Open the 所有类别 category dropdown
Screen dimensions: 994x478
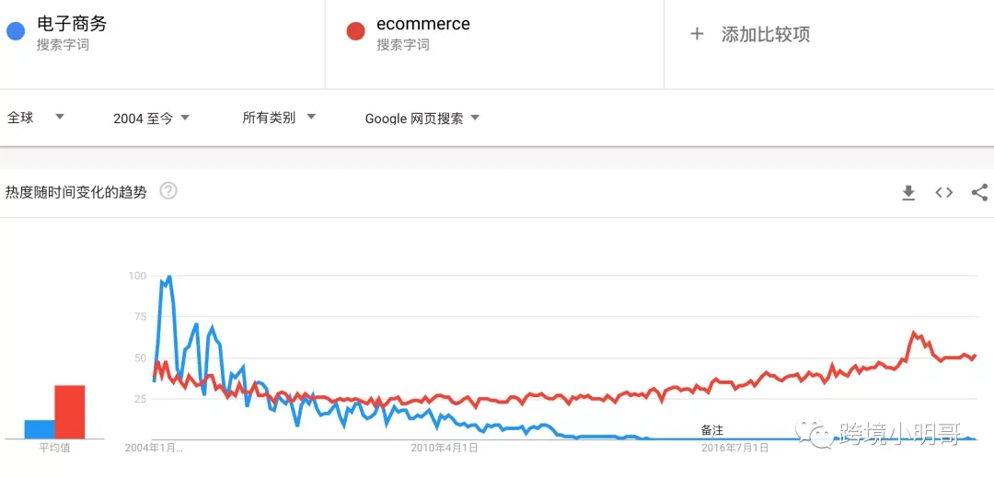[x=279, y=117]
